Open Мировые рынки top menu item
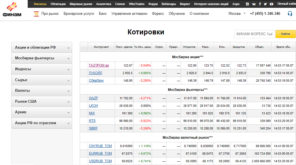Screen dimensions: 296x165 coord(81,4)
